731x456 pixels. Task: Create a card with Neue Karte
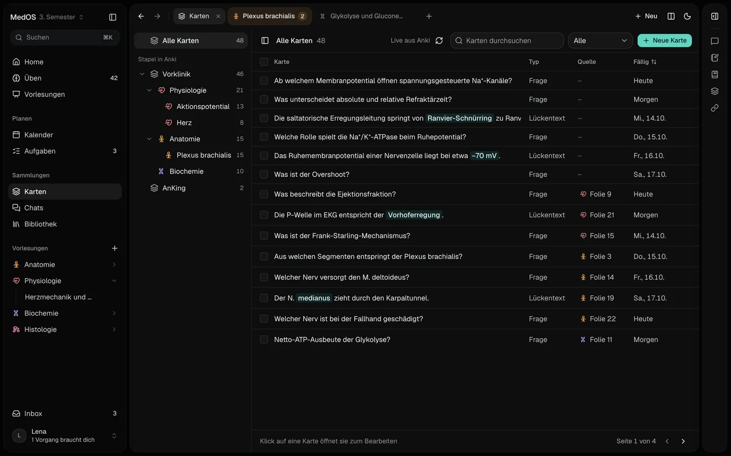pos(664,41)
